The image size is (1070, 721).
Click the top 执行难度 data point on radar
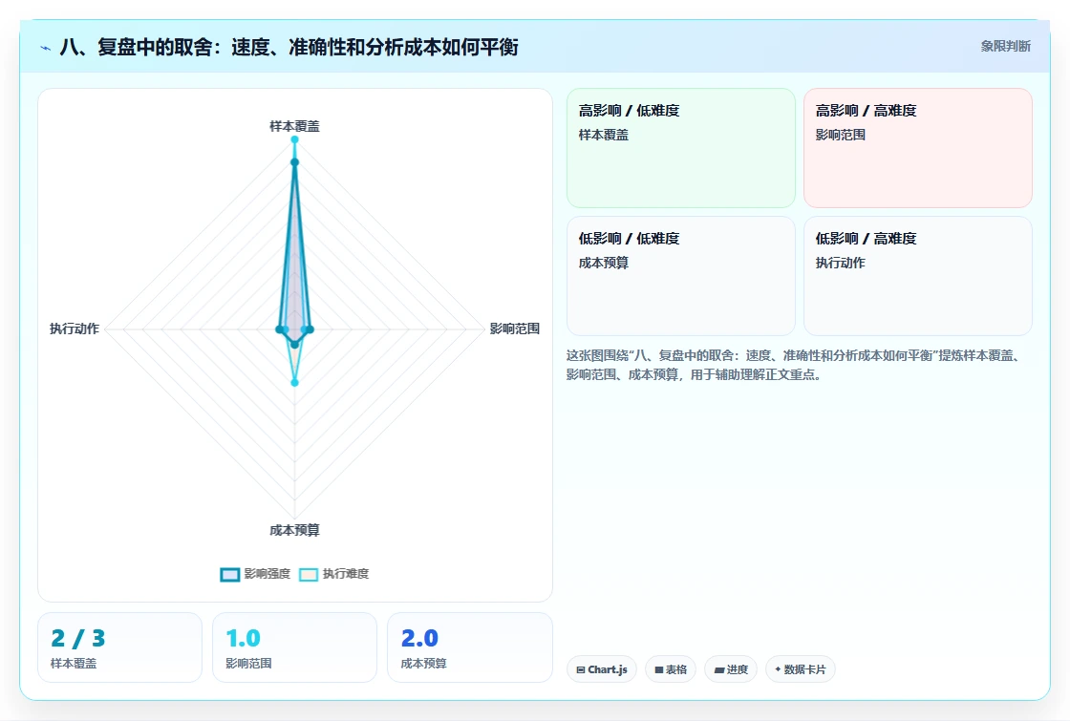click(295, 139)
